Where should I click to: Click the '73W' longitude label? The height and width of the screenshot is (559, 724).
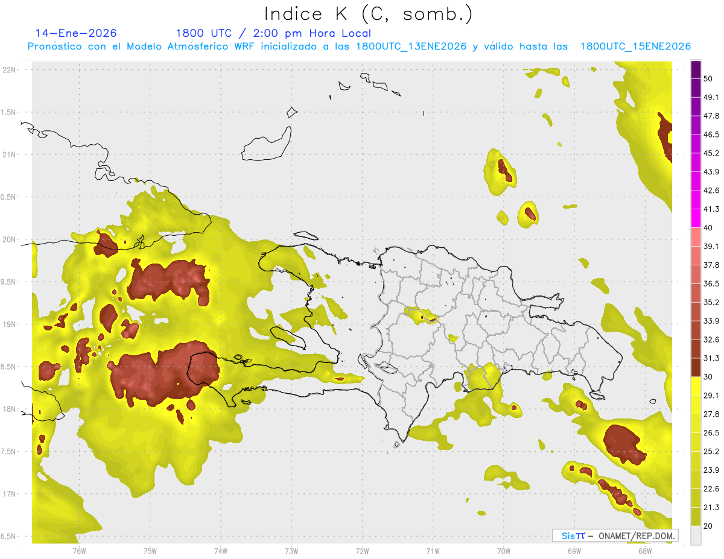[x=291, y=551]
